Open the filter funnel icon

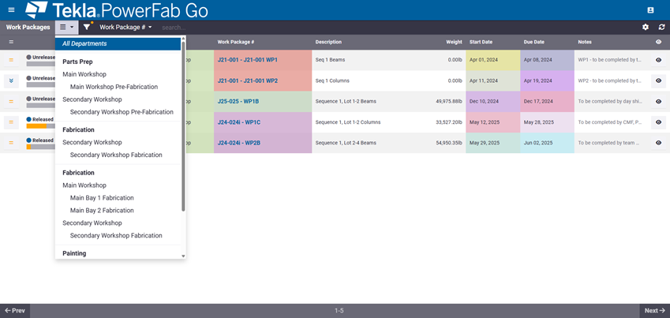pos(87,27)
